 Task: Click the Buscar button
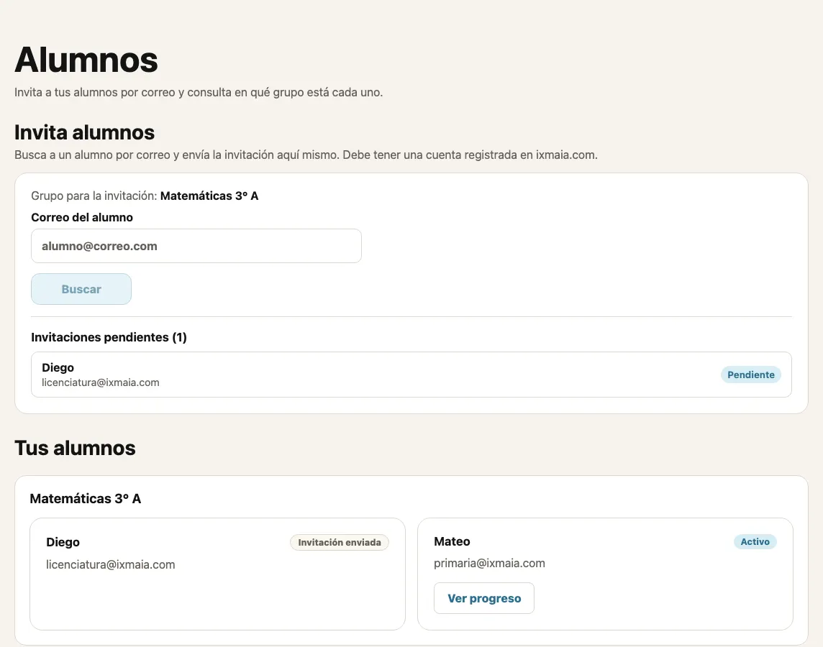pyautogui.click(x=81, y=289)
